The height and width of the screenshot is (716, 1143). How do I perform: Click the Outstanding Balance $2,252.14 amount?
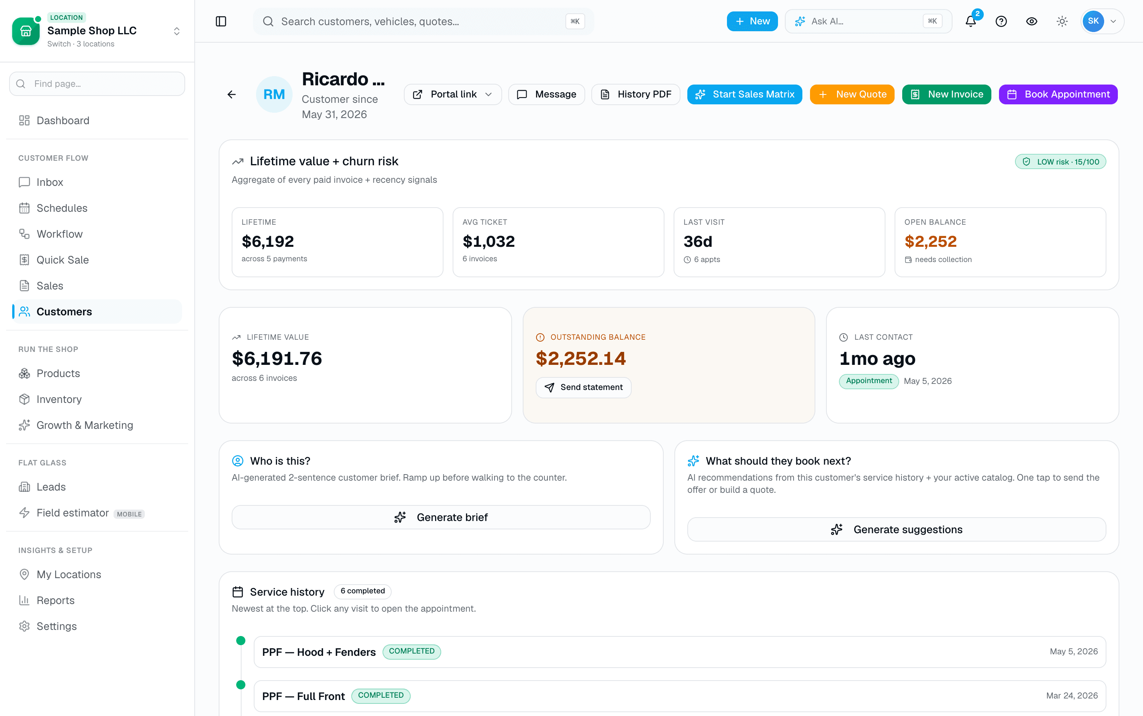[x=581, y=358]
